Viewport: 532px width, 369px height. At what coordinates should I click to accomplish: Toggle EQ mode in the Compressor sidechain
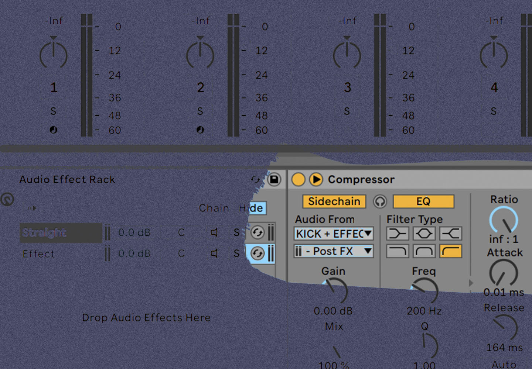pyautogui.click(x=423, y=201)
